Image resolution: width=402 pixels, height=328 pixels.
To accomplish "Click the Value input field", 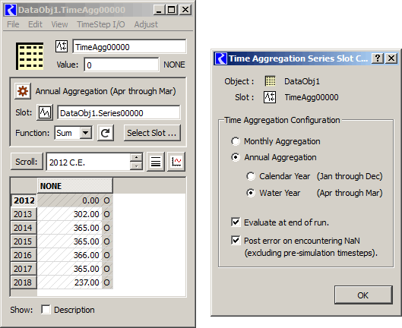I will point(122,65).
